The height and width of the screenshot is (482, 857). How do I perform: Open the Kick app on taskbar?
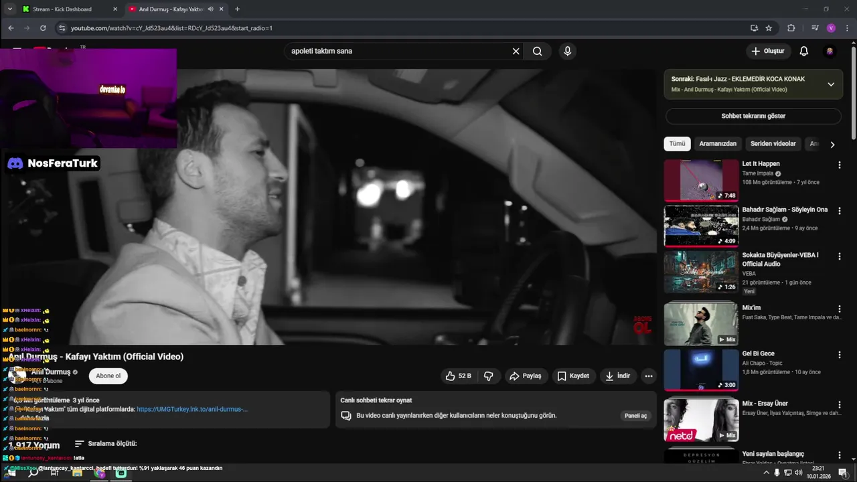point(121,473)
